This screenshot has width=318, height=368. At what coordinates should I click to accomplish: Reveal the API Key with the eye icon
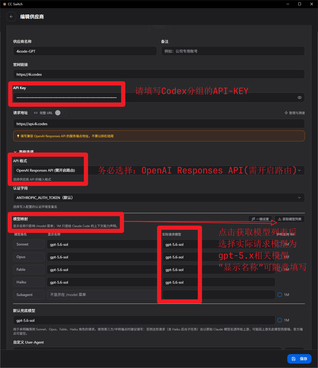(299, 98)
